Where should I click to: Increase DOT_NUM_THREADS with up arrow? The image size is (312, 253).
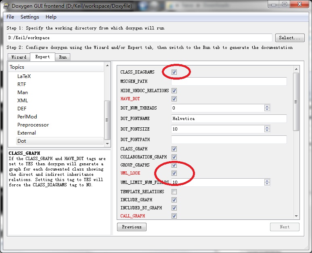click(267, 106)
